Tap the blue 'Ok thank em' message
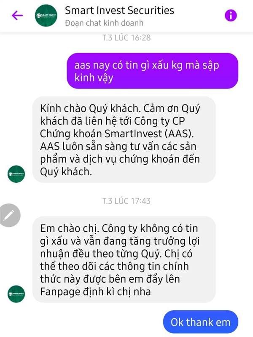Screen dimensions: 253x337 click(x=201, y=322)
